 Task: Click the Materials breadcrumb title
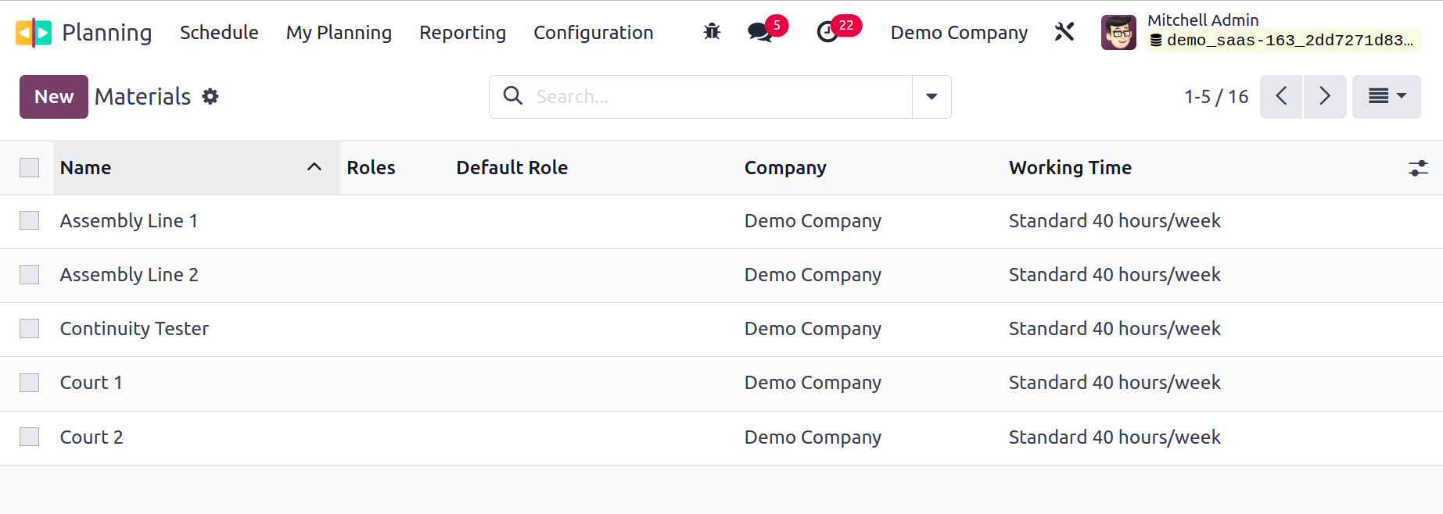pyautogui.click(x=142, y=97)
